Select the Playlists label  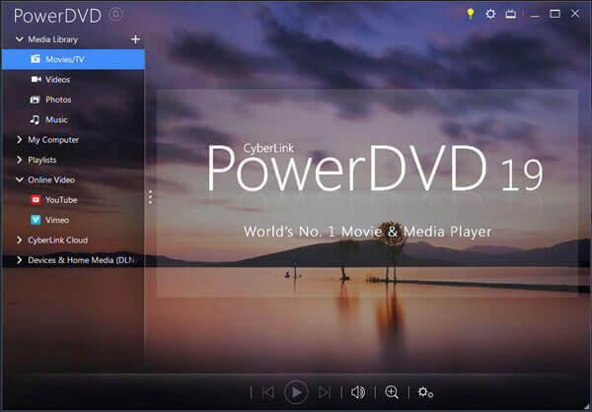(x=41, y=160)
